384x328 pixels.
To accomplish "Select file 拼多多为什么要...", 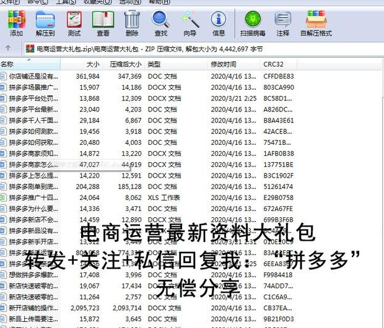I will tap(33, 209).
